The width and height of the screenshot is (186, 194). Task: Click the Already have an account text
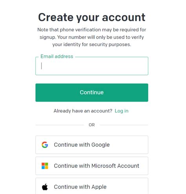click(x=83, y=111)
